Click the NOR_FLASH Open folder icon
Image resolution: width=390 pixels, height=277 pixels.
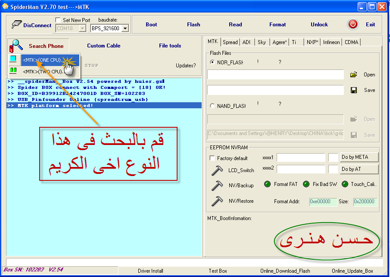353,75
